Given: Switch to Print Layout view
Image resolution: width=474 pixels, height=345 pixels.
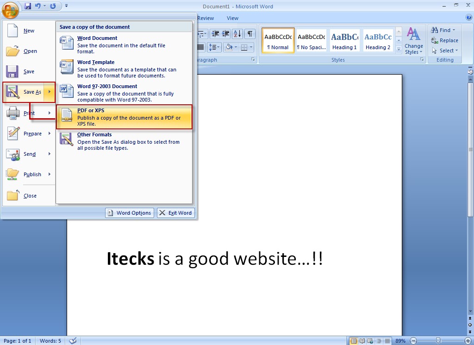Looking at the screenshot, I should coord(353,341).
